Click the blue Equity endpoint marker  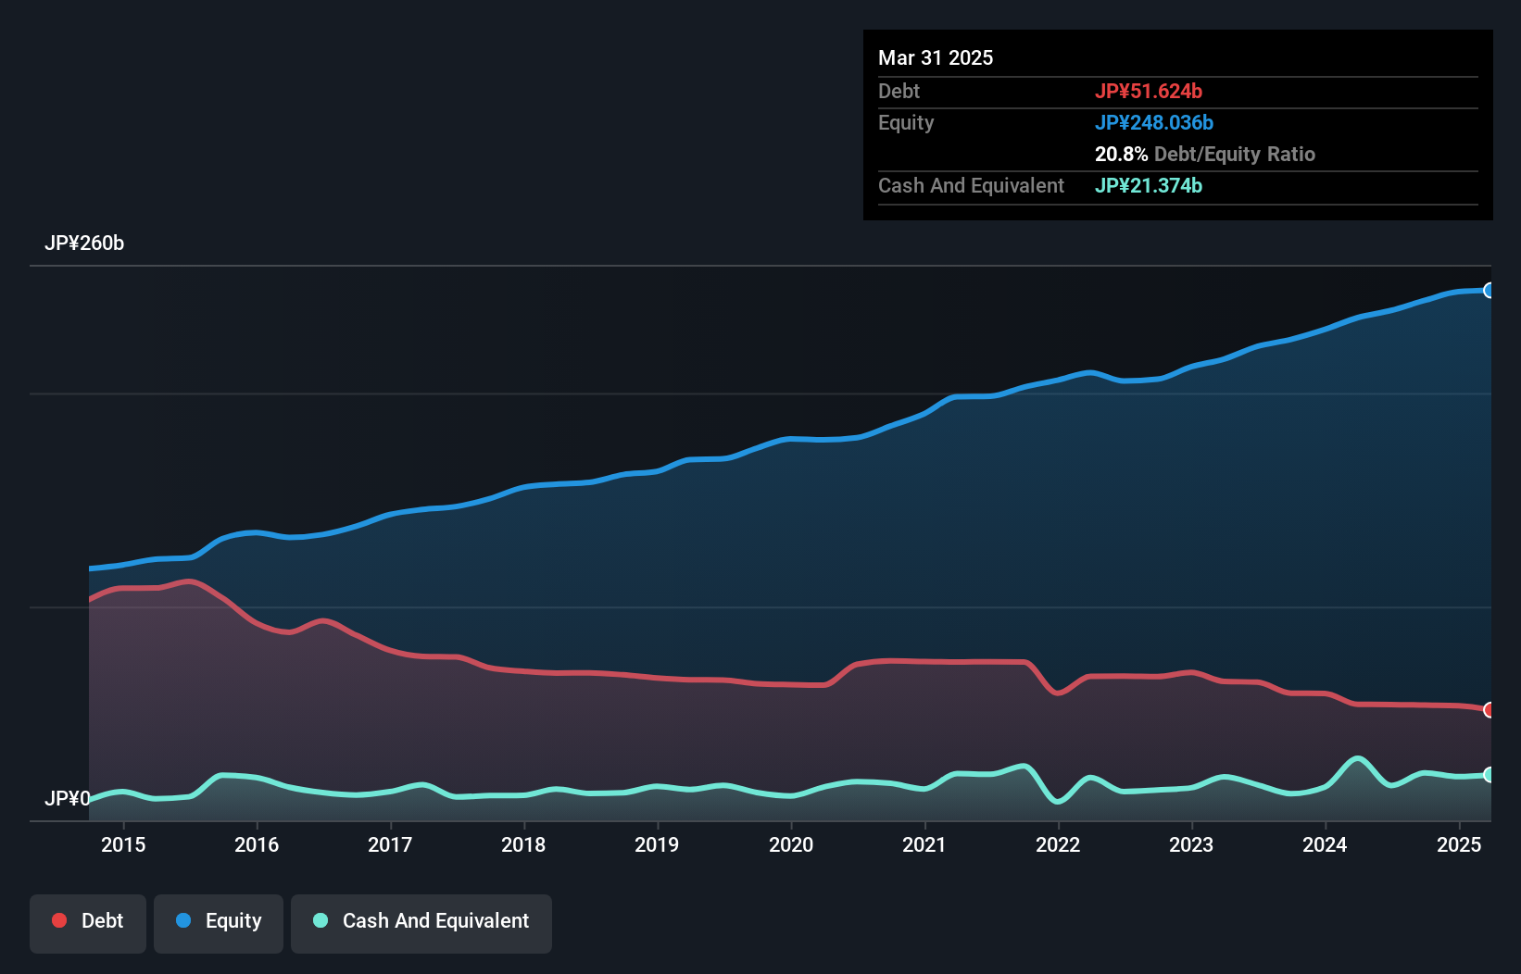(1489, 291)
